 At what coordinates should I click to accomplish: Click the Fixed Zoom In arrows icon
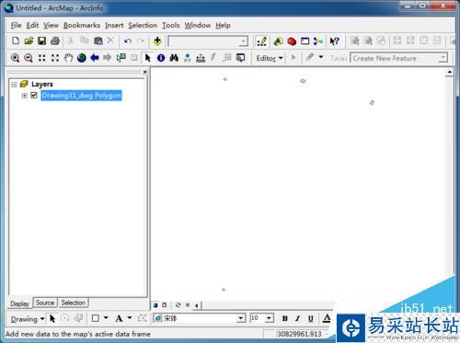[42, 58]
